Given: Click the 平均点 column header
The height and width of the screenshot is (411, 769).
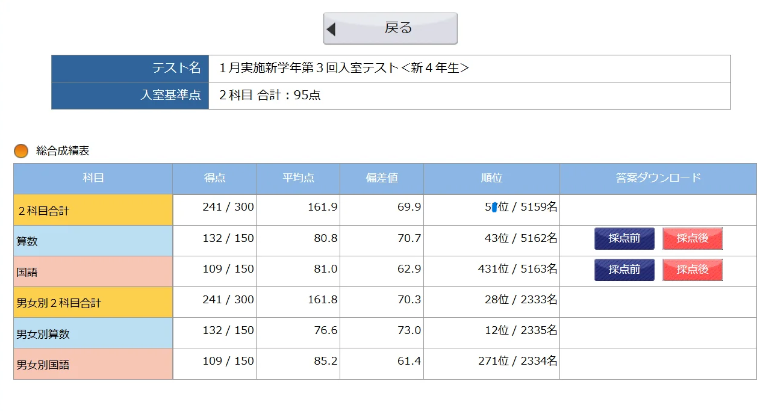Looking at the screenshot, I should [298, 178].
